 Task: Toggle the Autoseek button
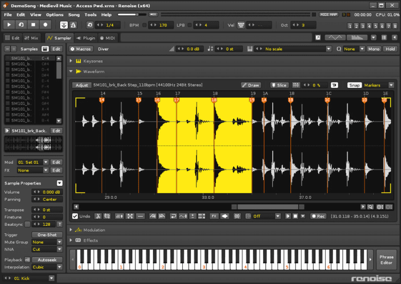point(47,260)
